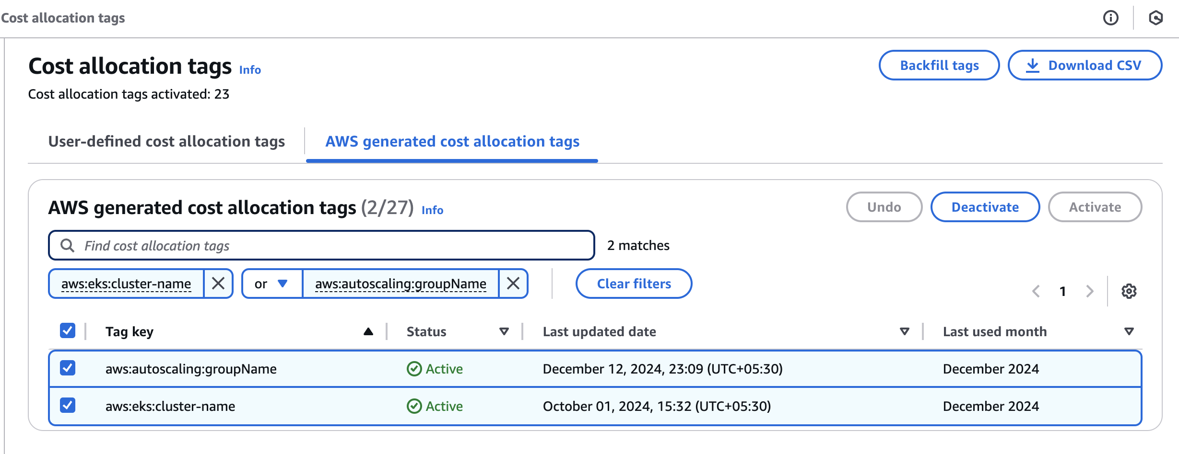This screenshot has width=1179, height=454.
Task: Open the info panel circle icon
Action: coord(1110,18)
